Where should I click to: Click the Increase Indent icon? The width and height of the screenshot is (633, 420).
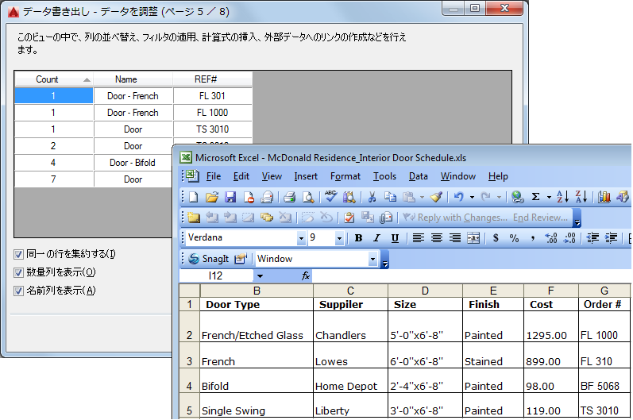click(611, 238)
